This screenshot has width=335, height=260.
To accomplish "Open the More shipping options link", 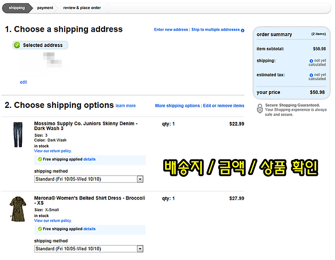I will click(x=177, y=106).
